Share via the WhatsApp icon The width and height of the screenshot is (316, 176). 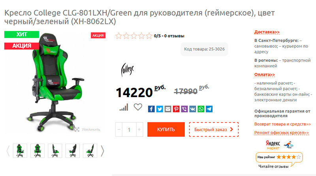201,109
